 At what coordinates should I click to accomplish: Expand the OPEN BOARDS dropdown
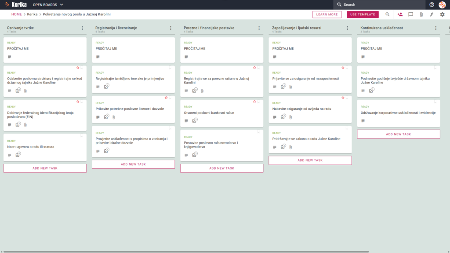(48, 4)
